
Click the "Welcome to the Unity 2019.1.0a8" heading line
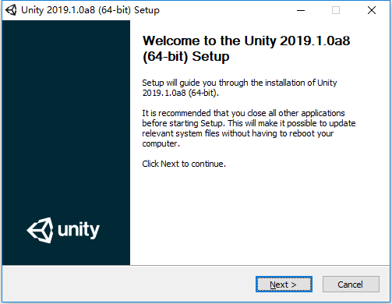pyautogui.click(x=246, y=41)
